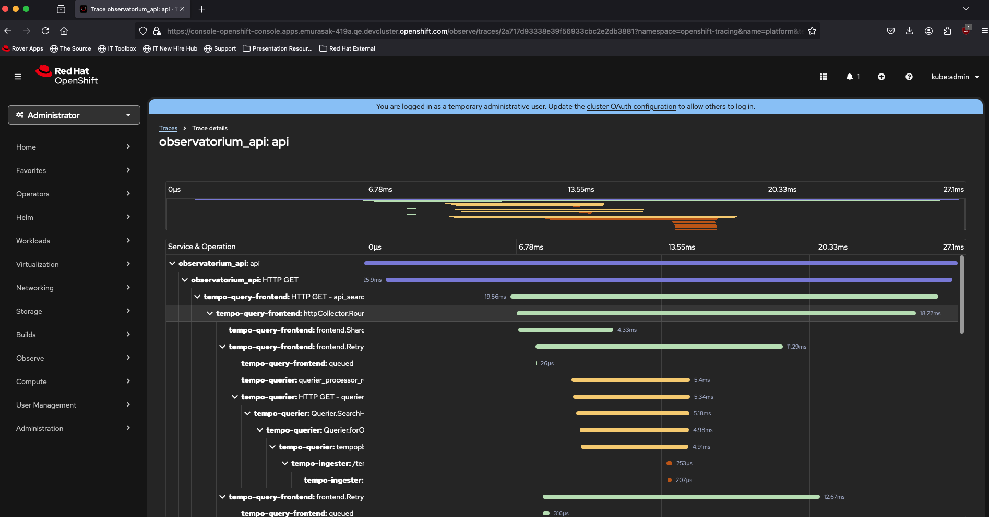Collapse the tempo-querier: Querier.Search span
The height and width of the screenshot is (517, 989).
[x=247, y=413]
